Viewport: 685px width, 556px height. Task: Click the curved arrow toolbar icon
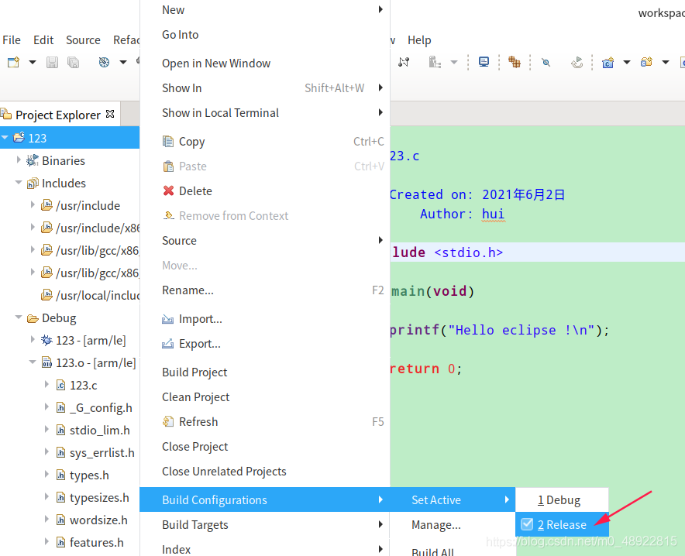(577, 63)
